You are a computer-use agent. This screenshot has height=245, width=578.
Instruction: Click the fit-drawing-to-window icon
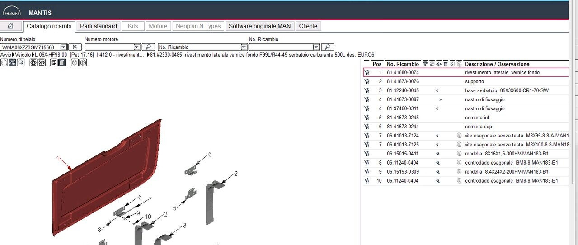tap(33, 62)
